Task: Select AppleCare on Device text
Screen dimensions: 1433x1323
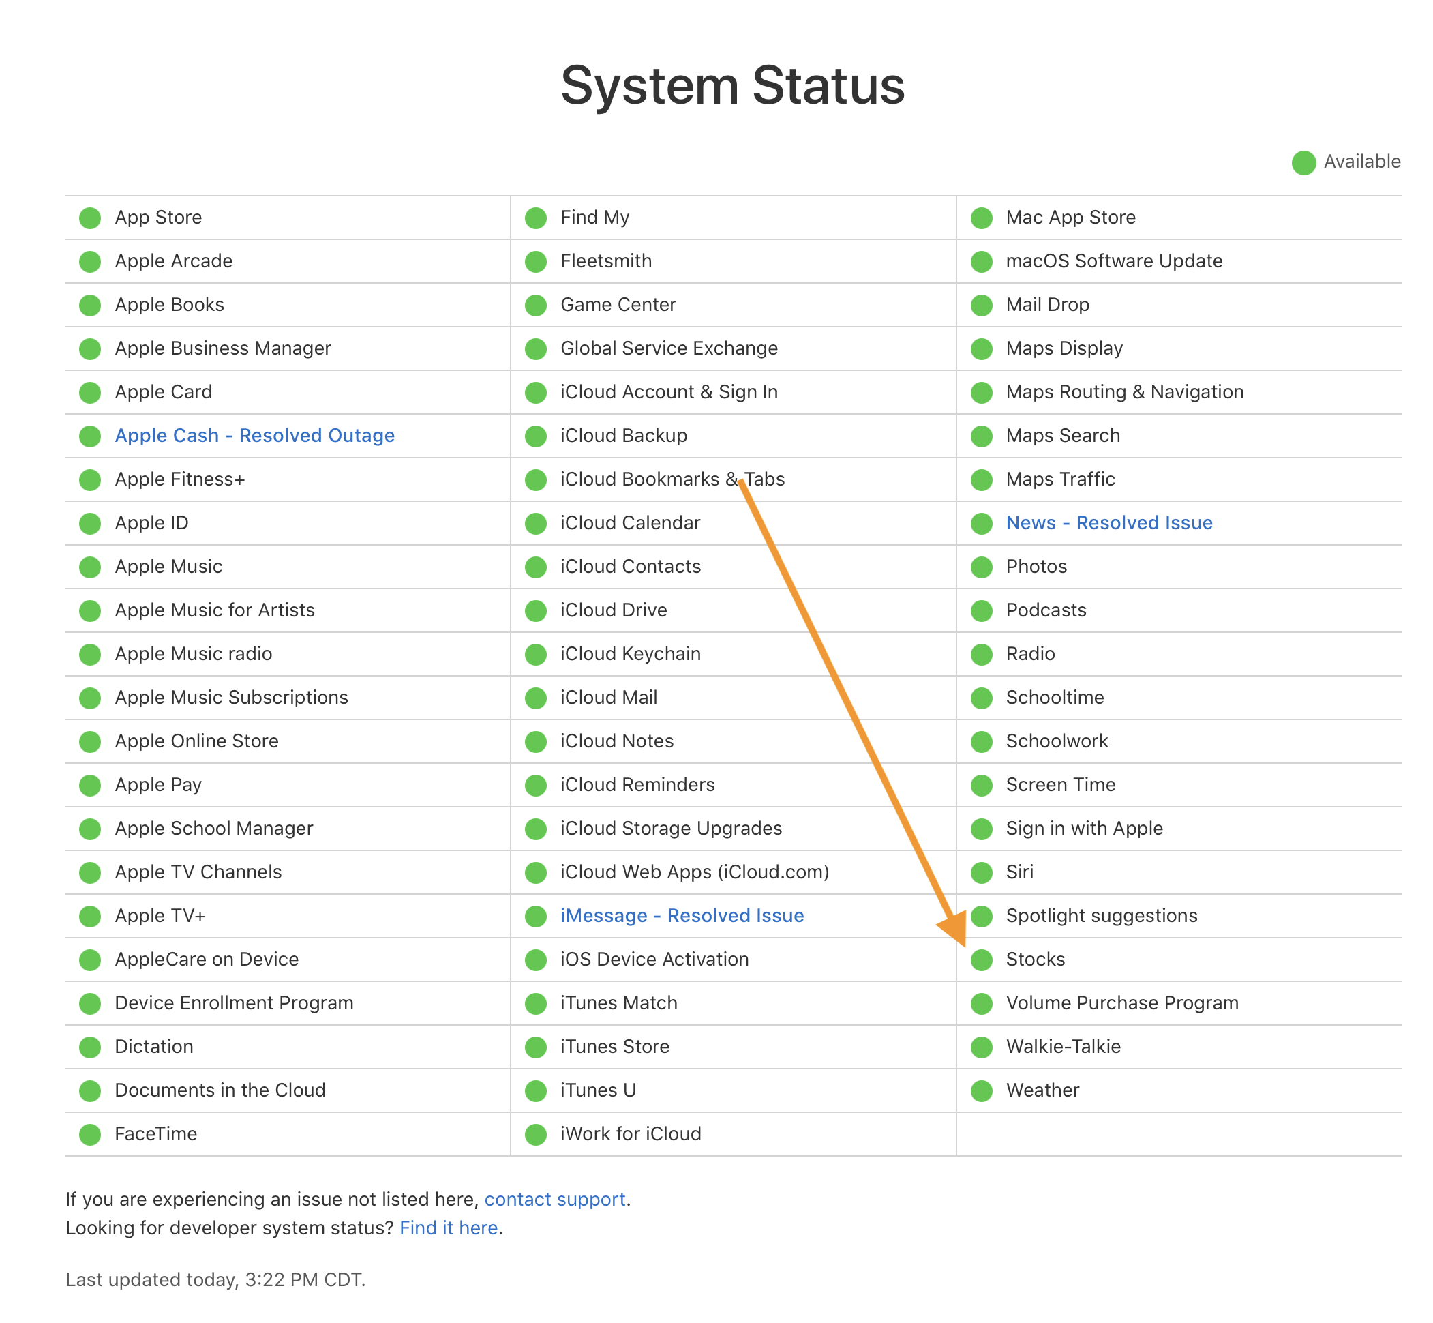Action: [206, 960]
